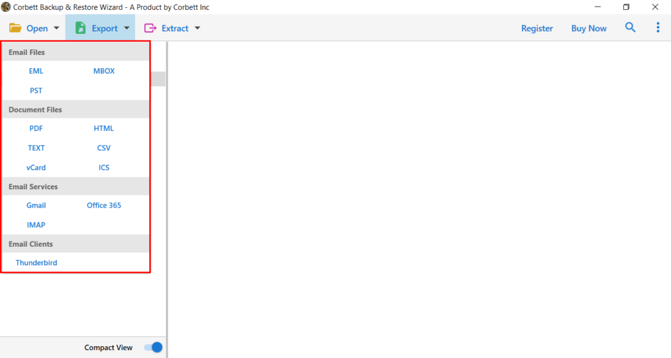Click the Email Files section header
671x358 pixels.
coord(76,52)
